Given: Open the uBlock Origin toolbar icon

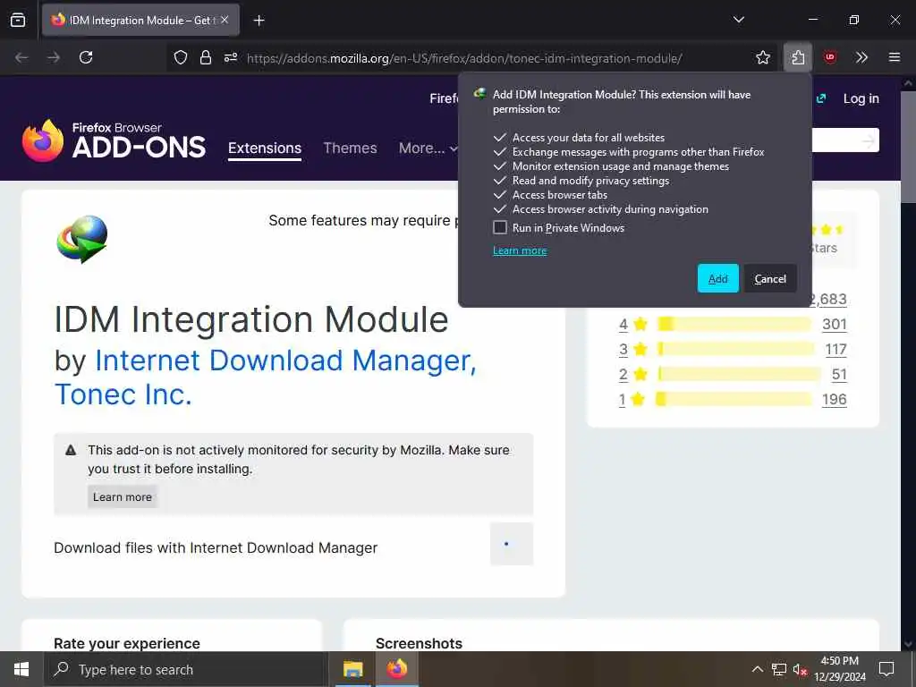Looking at the screenshot, I should click(x=829, y=57).
